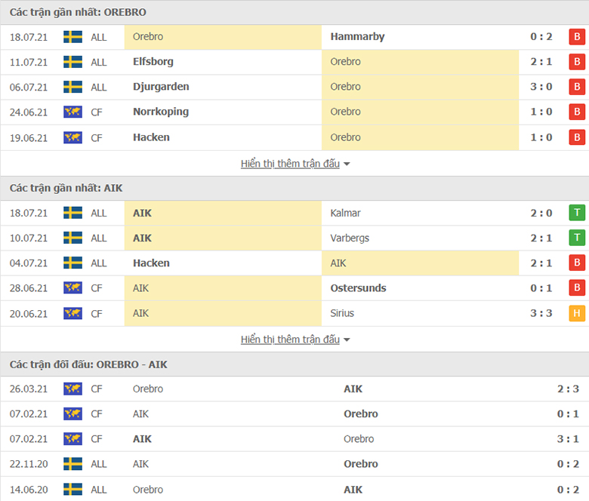Click red B badge for Hacken vs Orebro
The height and width of the screenshot is (501, 589).
[x=577, y=137]
